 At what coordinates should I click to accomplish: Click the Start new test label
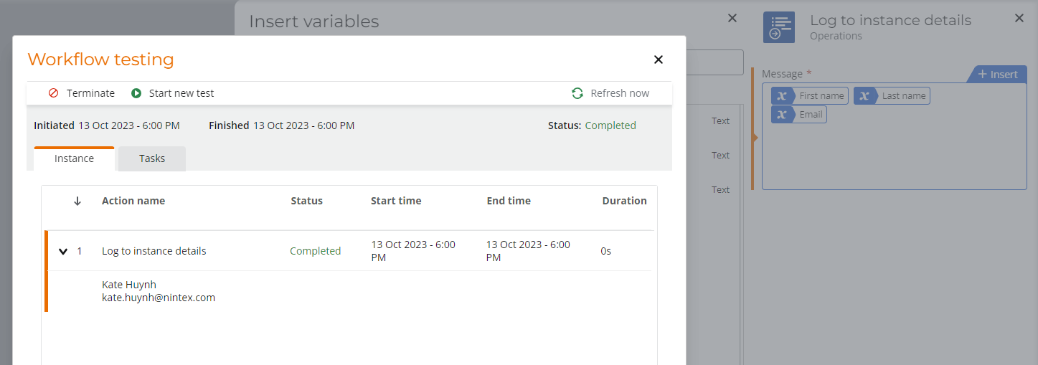click(181, 93)
